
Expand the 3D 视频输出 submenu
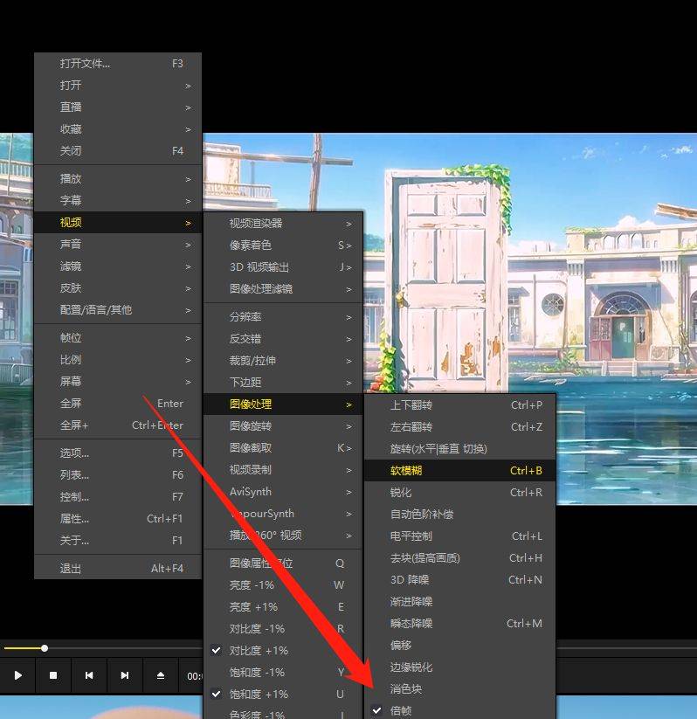(283, 266)
